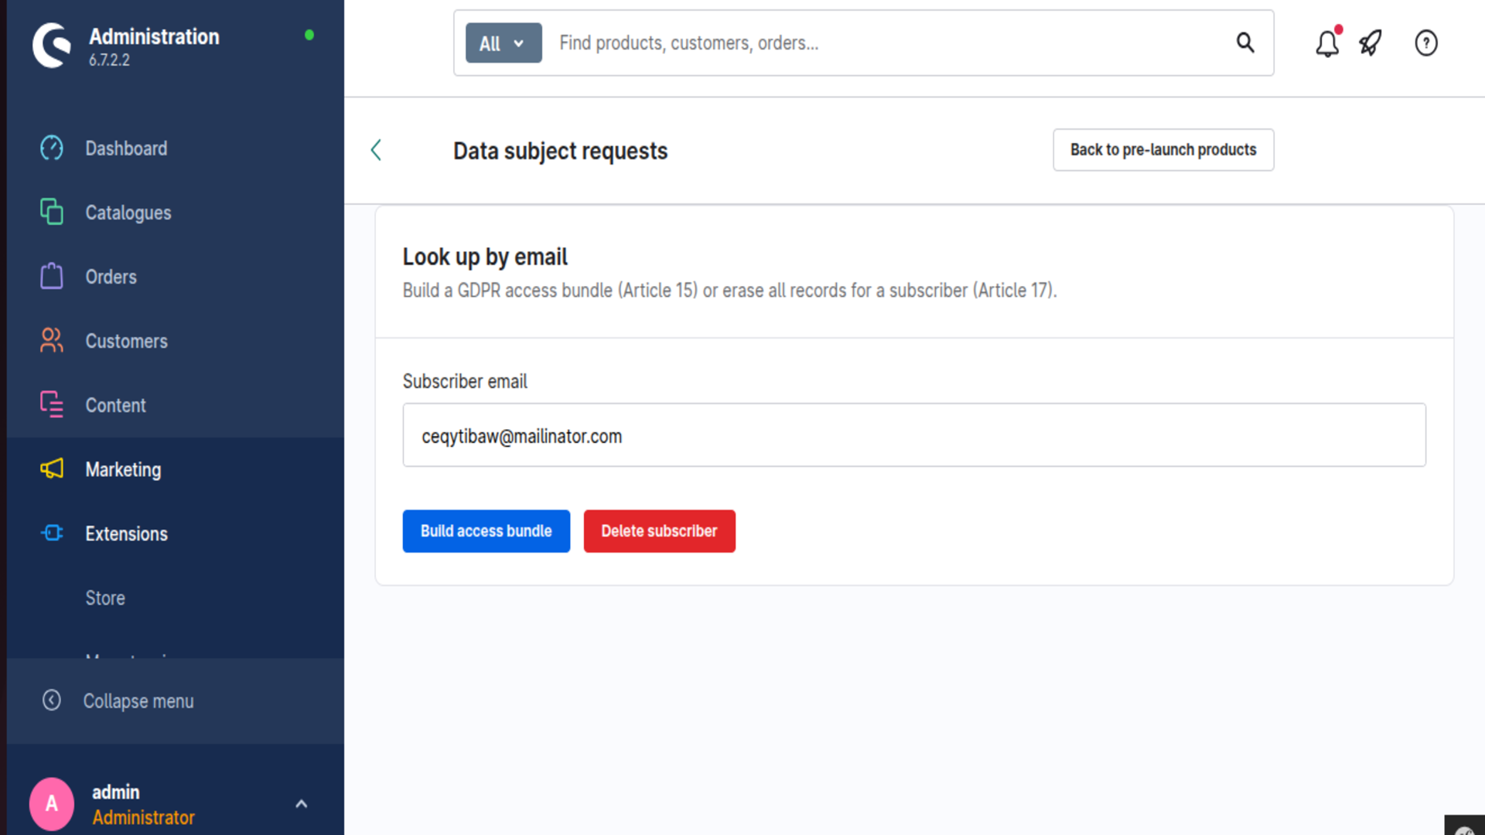The height and width of the screenshot is (835, 1485).
Task: Click the Shopware logo icon
Action: tap(52, 45)
